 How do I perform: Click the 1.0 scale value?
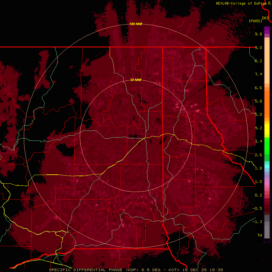click(258, 182)
